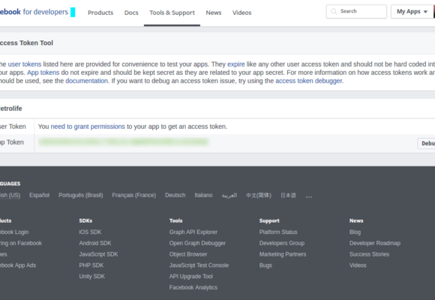Choose the Arabic language option

229,195
